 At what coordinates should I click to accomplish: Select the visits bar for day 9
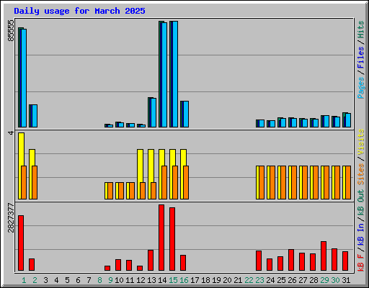click(106, 191)
